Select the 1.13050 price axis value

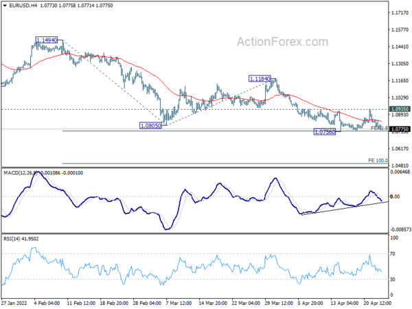tap(400, 64)
